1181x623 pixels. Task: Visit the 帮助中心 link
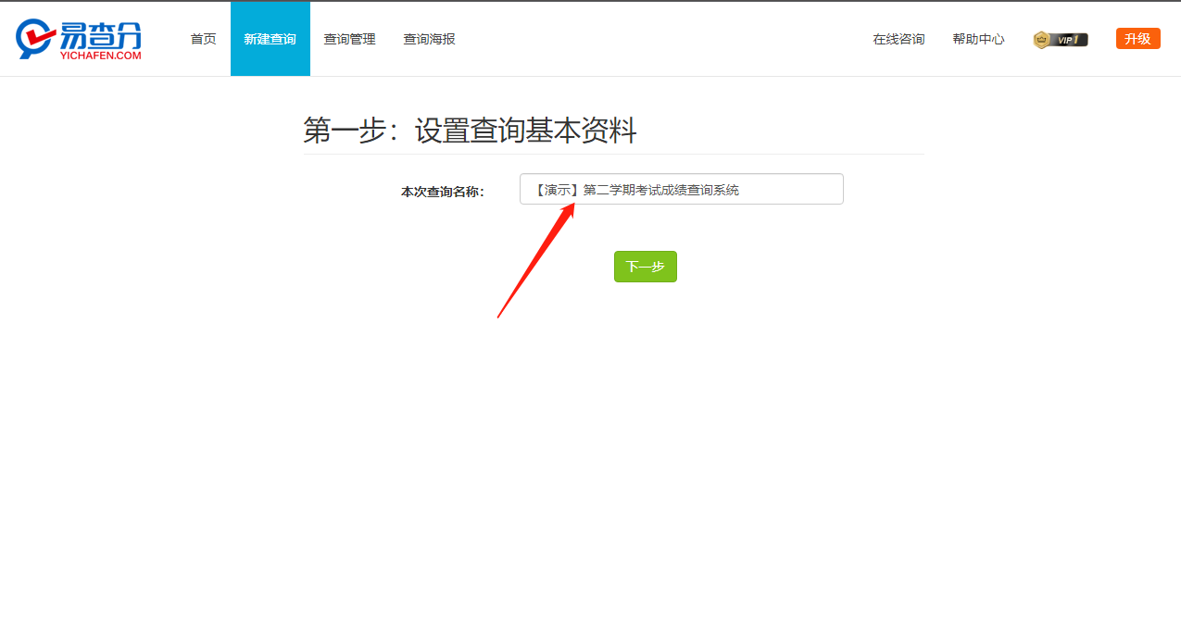[978, 39]
